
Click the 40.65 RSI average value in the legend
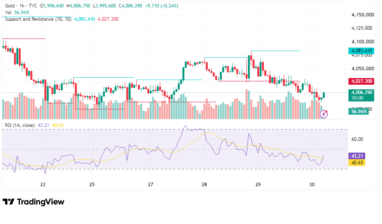pyautogui.click(x=58, y=125)
